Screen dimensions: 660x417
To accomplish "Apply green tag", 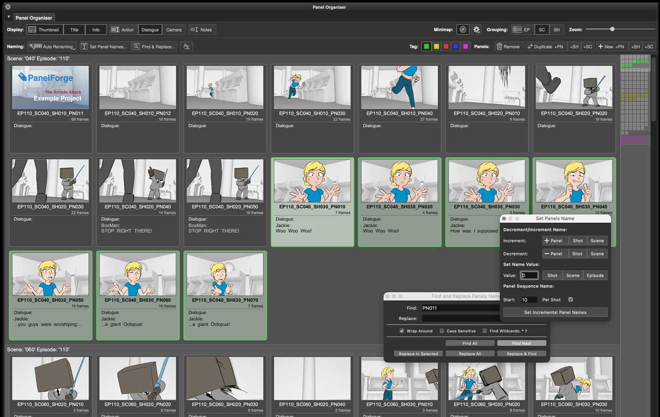I will coord(427,47).
